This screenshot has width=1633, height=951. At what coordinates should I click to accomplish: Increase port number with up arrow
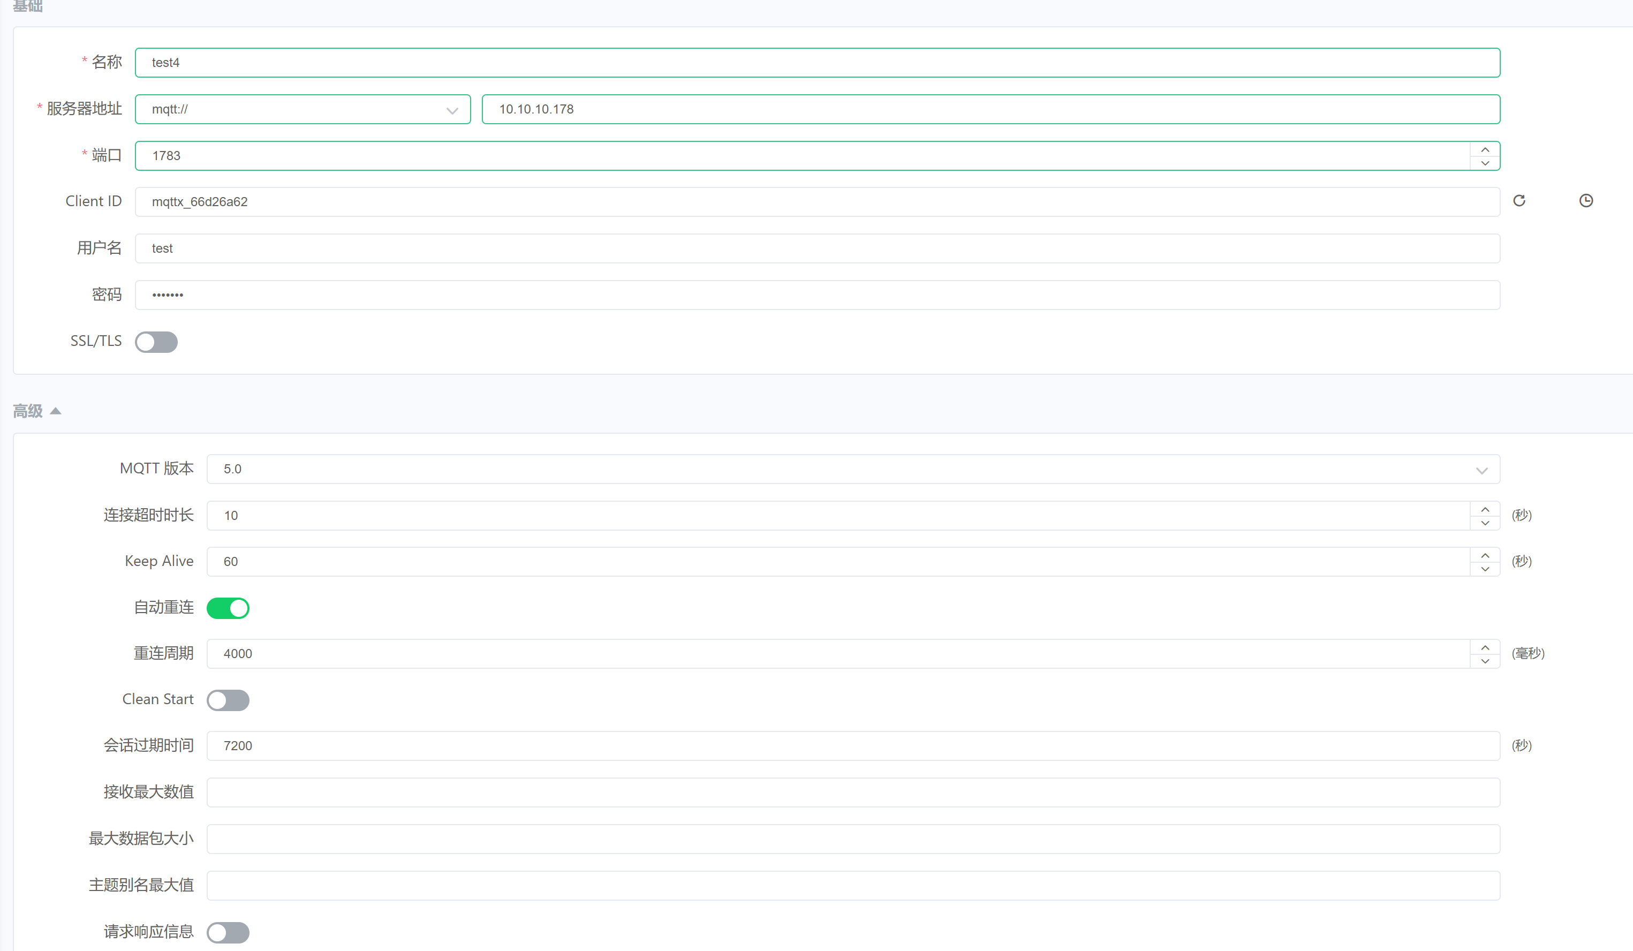pos(1485,149)
